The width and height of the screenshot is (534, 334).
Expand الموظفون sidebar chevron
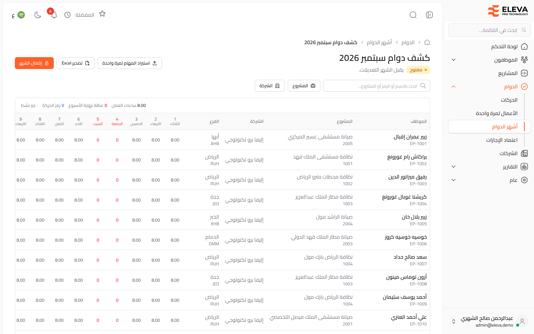point(454,60)
